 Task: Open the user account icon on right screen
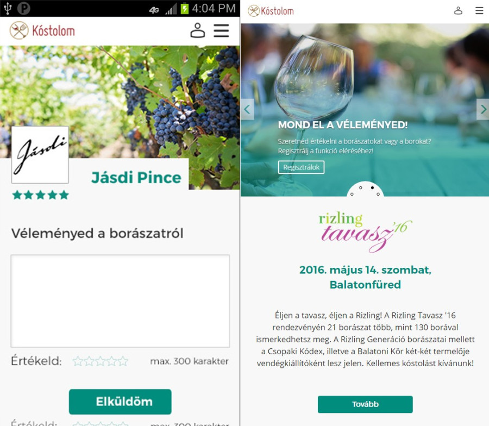(x=458, y=11)
